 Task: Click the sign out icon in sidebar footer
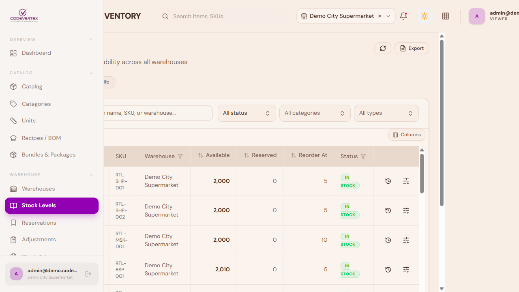(x=88, y=274)
